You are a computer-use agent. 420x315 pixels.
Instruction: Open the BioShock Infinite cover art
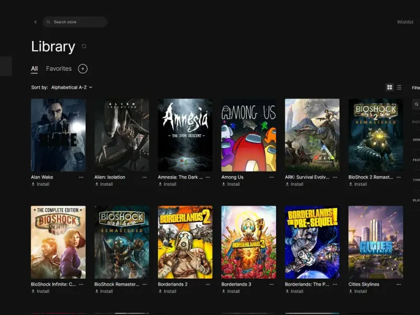(58, 242)
